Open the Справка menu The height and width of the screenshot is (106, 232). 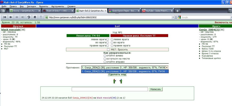click(x=71, y=6)
